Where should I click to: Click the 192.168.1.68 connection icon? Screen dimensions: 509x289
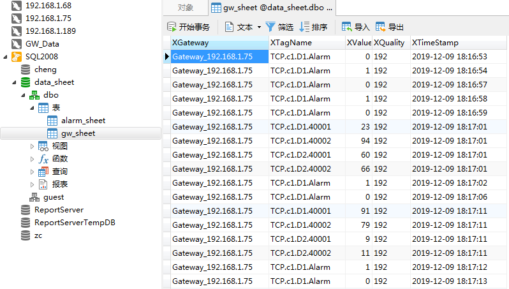pyautogui.click(x=16, y=6)
